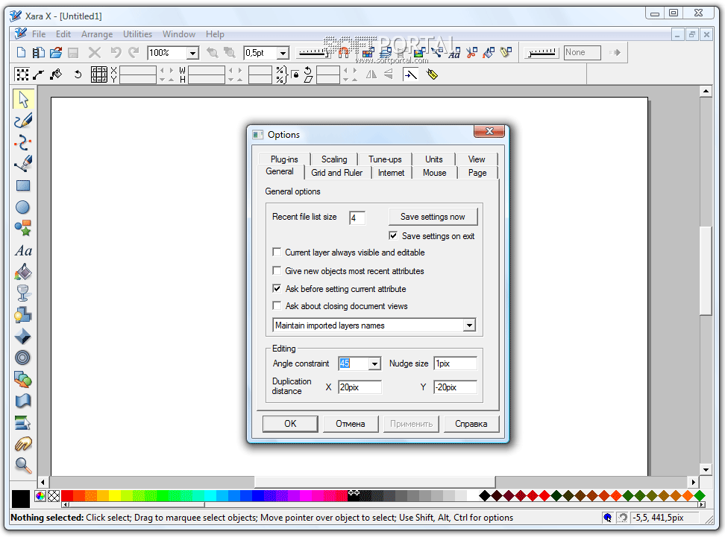This screenshot has height=540, width=725.
Task: Click the Duplication distance X field
Action: click(360, 387)
